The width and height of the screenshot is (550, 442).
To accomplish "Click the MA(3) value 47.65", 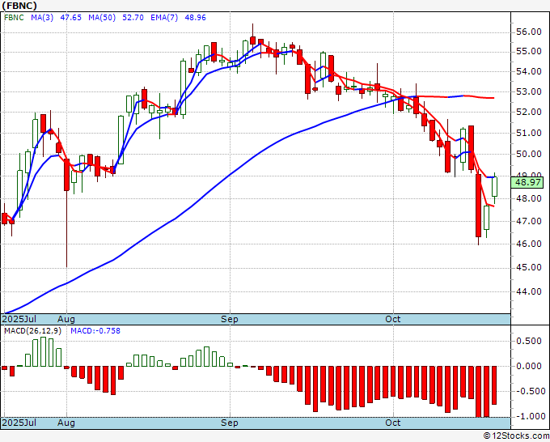I will pos(71,18).
